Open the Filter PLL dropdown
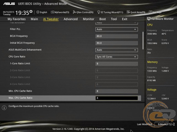This screenshot has height=132, width=177. point(117,29)
